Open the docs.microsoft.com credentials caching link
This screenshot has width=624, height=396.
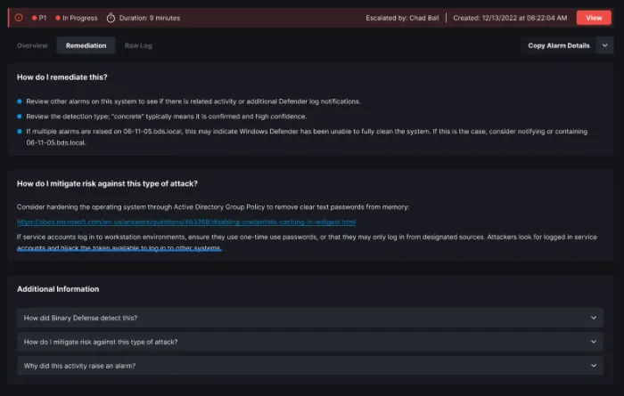pyautogui.click(x=186, y=222)
